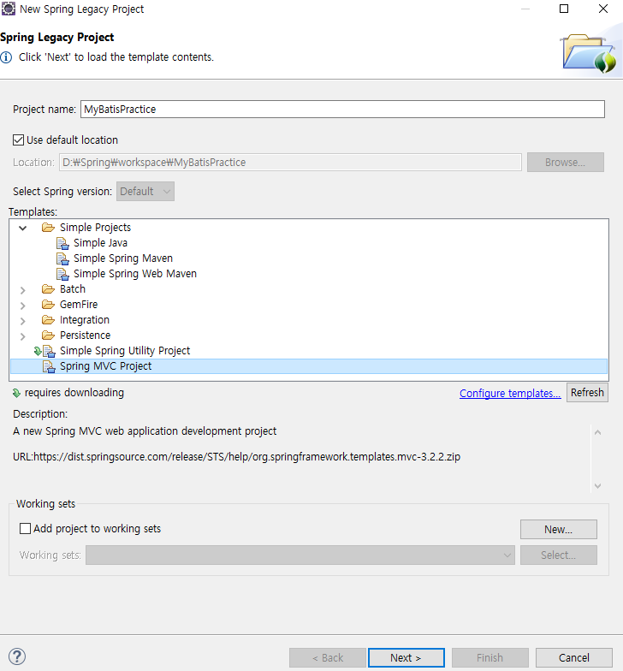This screenshot has height=671, width=623.
Task: Click the green requires downloading legend icon
Action: pos(17,393)
